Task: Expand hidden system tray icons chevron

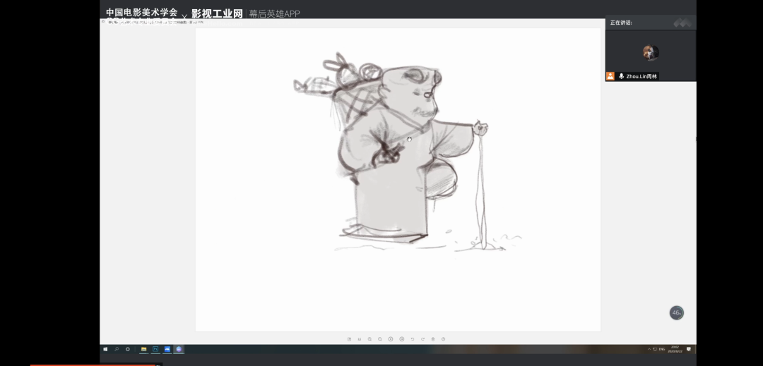Action: (x=649, y=349)
